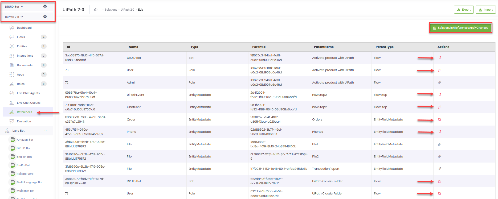Unlink Order entity reference row
Image resolution: width=498 pixels, height=199 pixels.
coord(439,119)
